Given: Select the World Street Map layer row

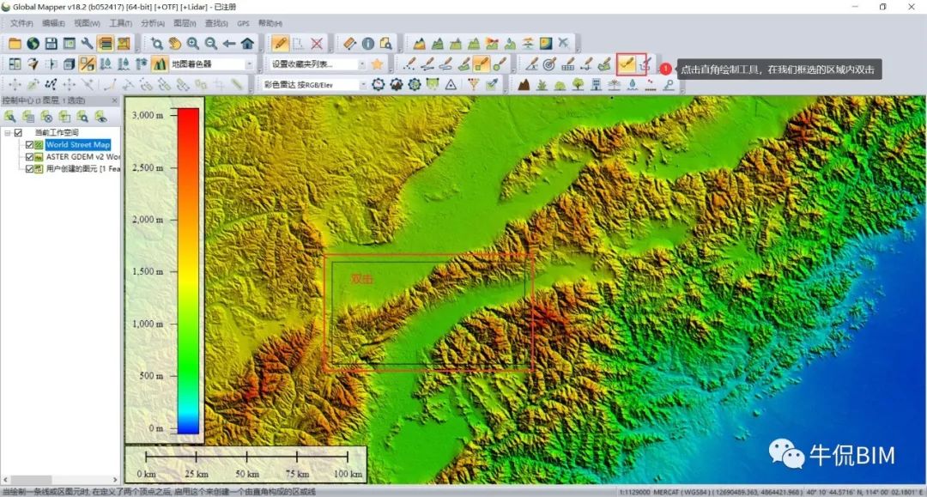Looking at the screenshot, I should click(77, 145).
